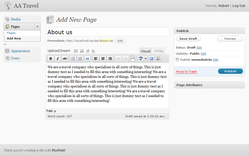Edit the Draft status
This screenshot has width=249, height=156.
tap(199, 48)
